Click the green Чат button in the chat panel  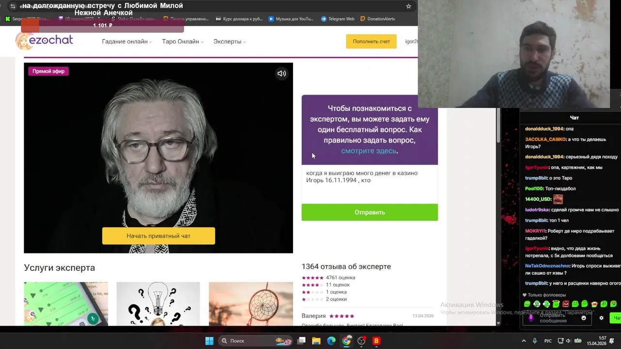point(616,318)
